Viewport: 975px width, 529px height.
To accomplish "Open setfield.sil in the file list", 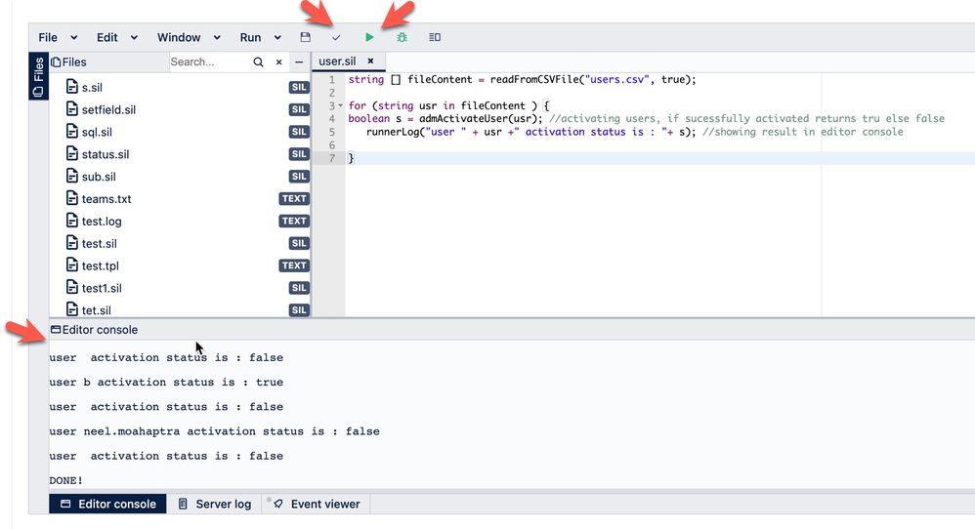I will tap(108, 110).
